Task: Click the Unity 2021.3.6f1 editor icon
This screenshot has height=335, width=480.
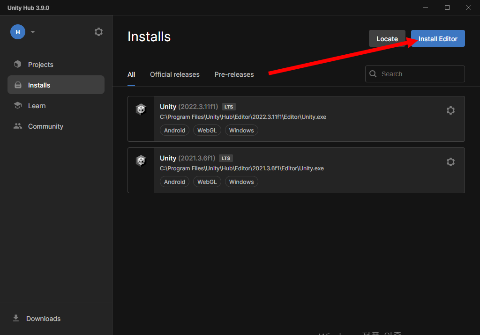Action: (141, 161)
